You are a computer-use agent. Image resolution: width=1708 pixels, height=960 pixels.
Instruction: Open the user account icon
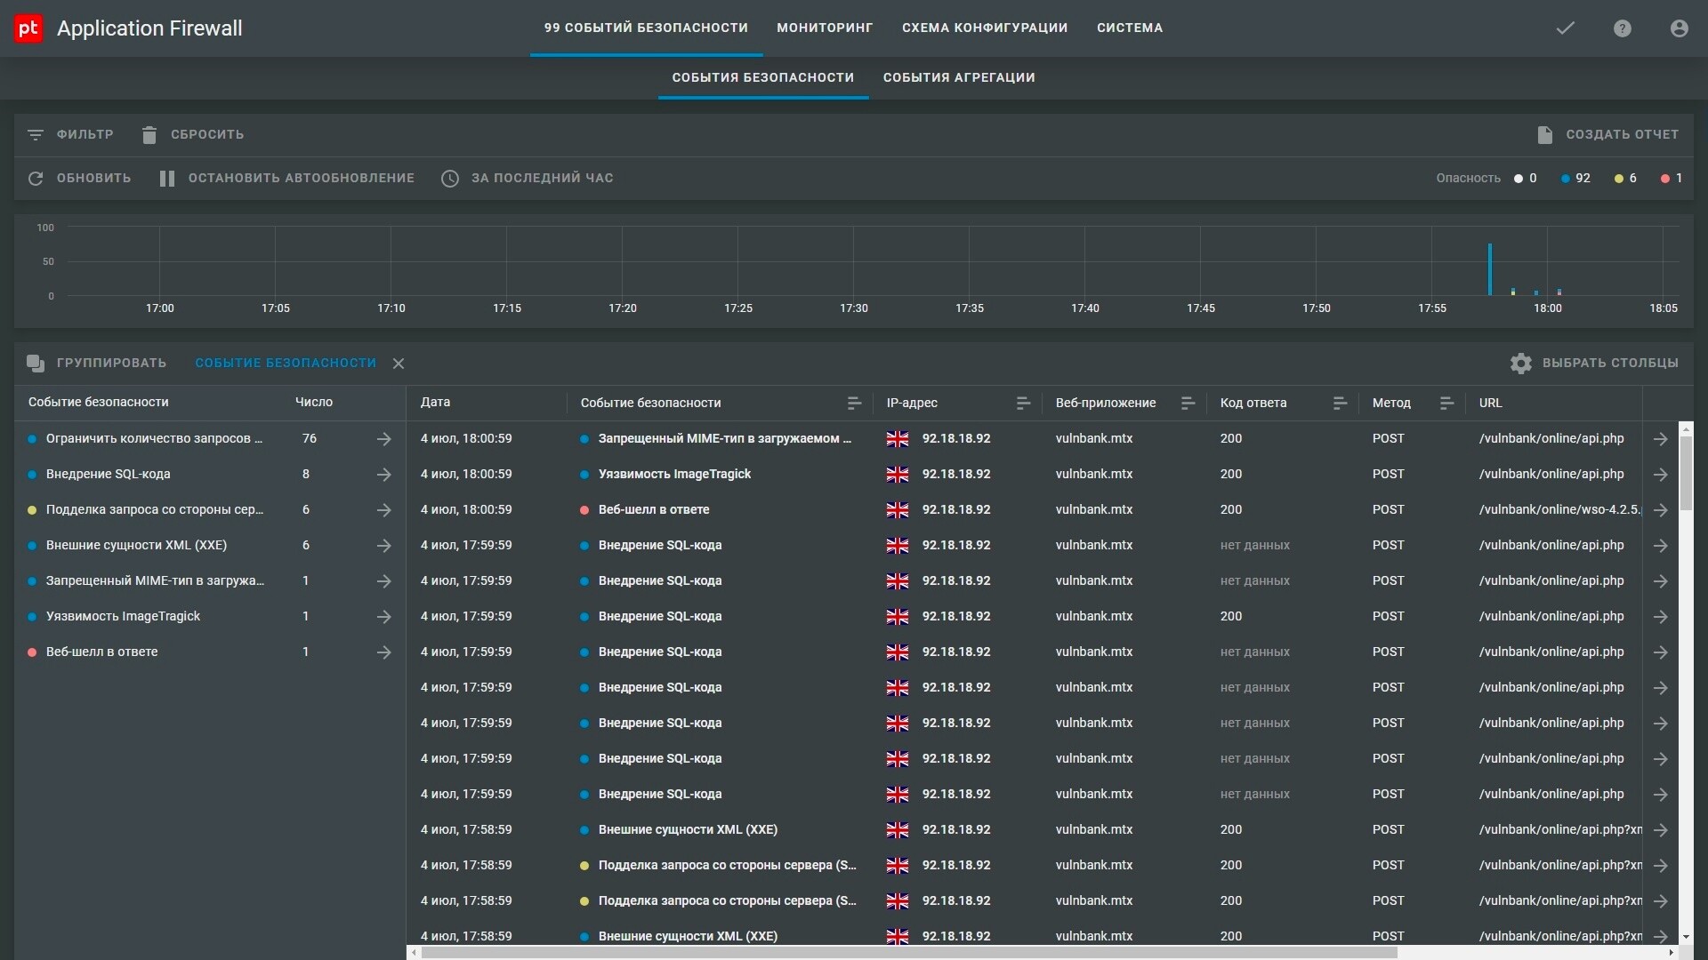tap(1680, 28)
